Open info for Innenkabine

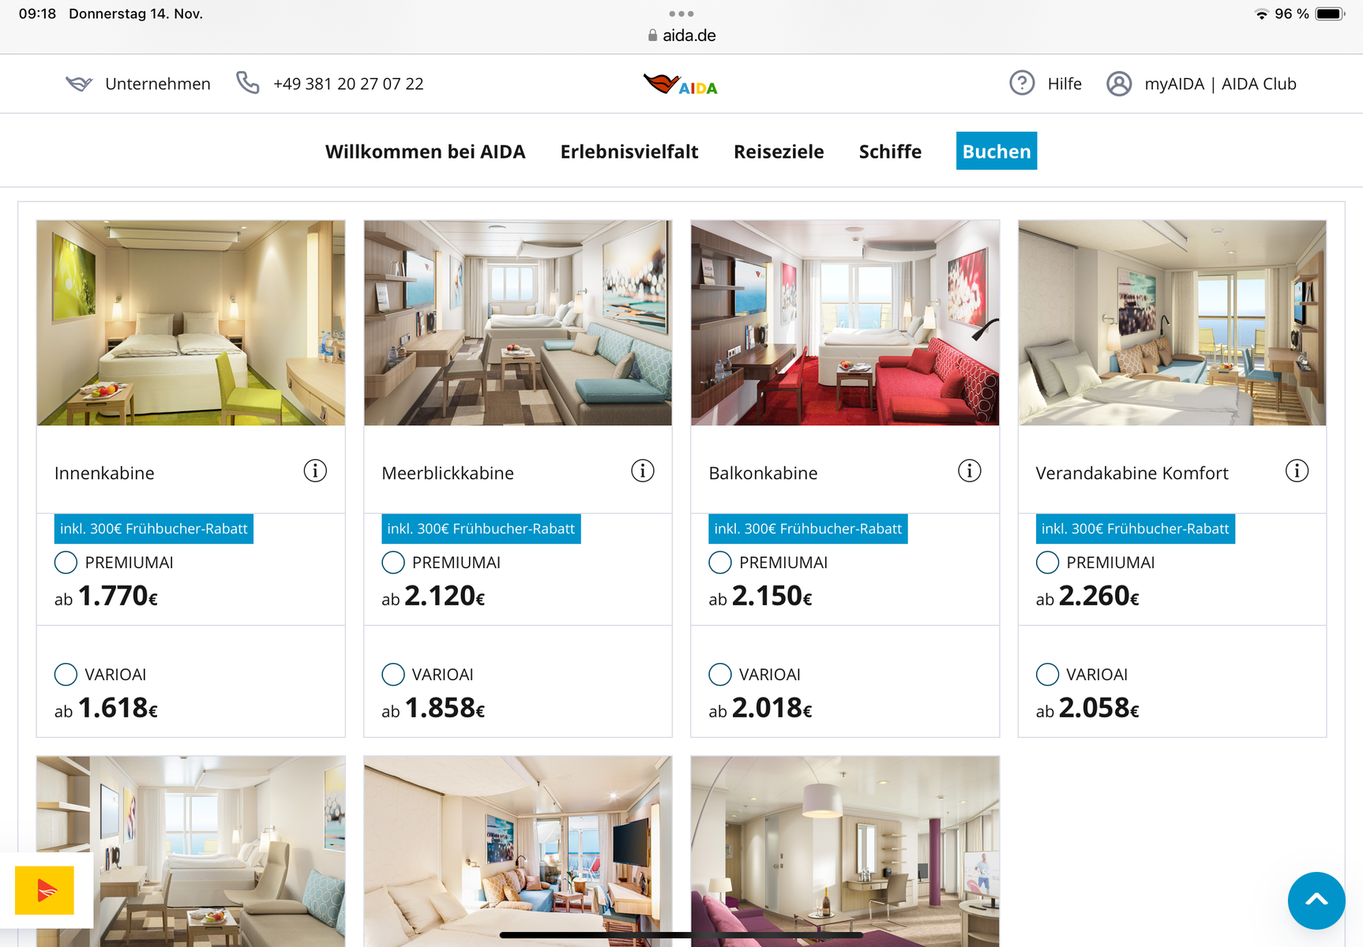point(315,471)
